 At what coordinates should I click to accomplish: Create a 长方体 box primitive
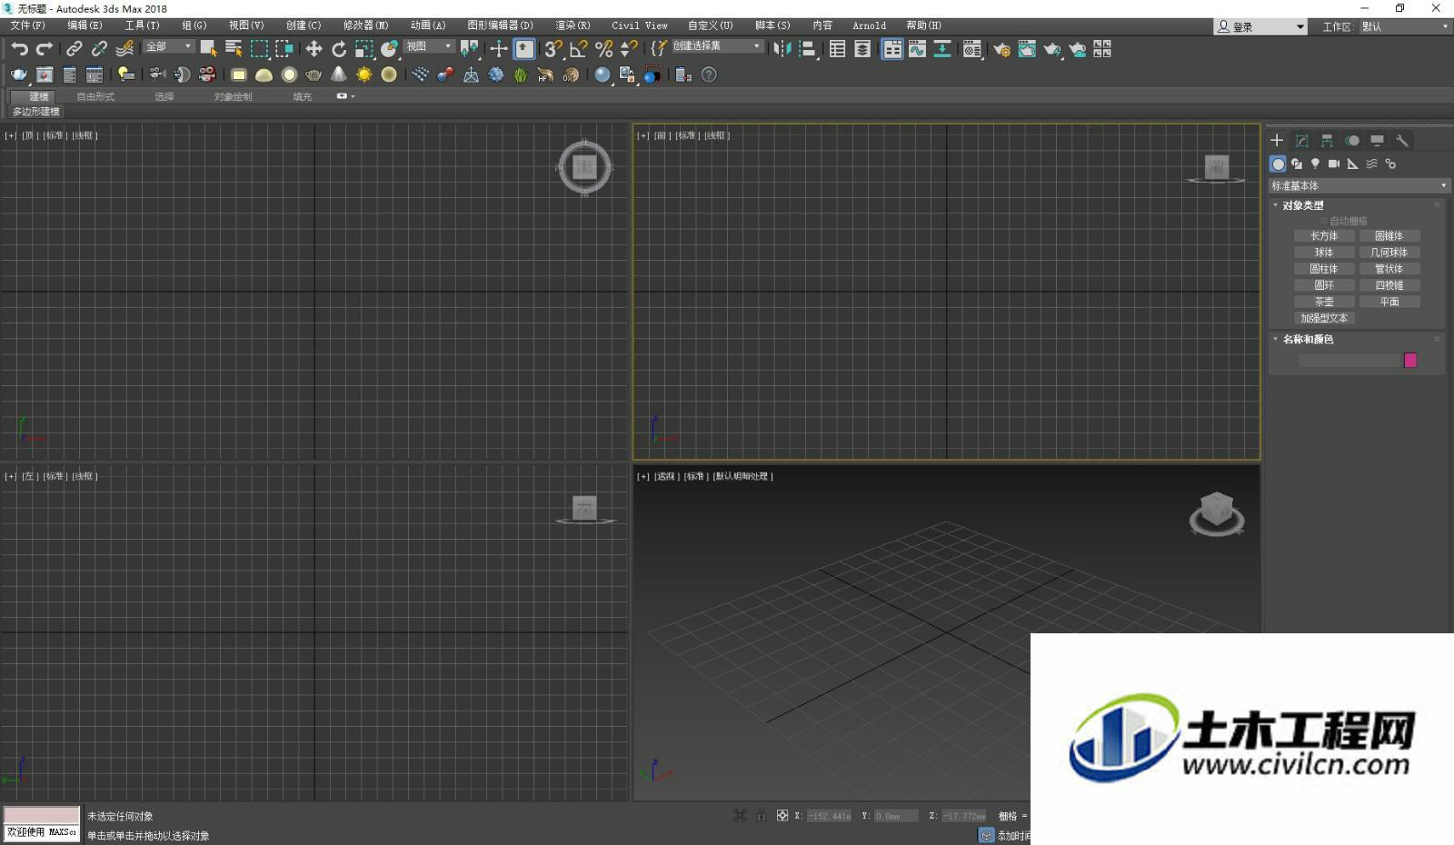click(x=1324, y=235)
